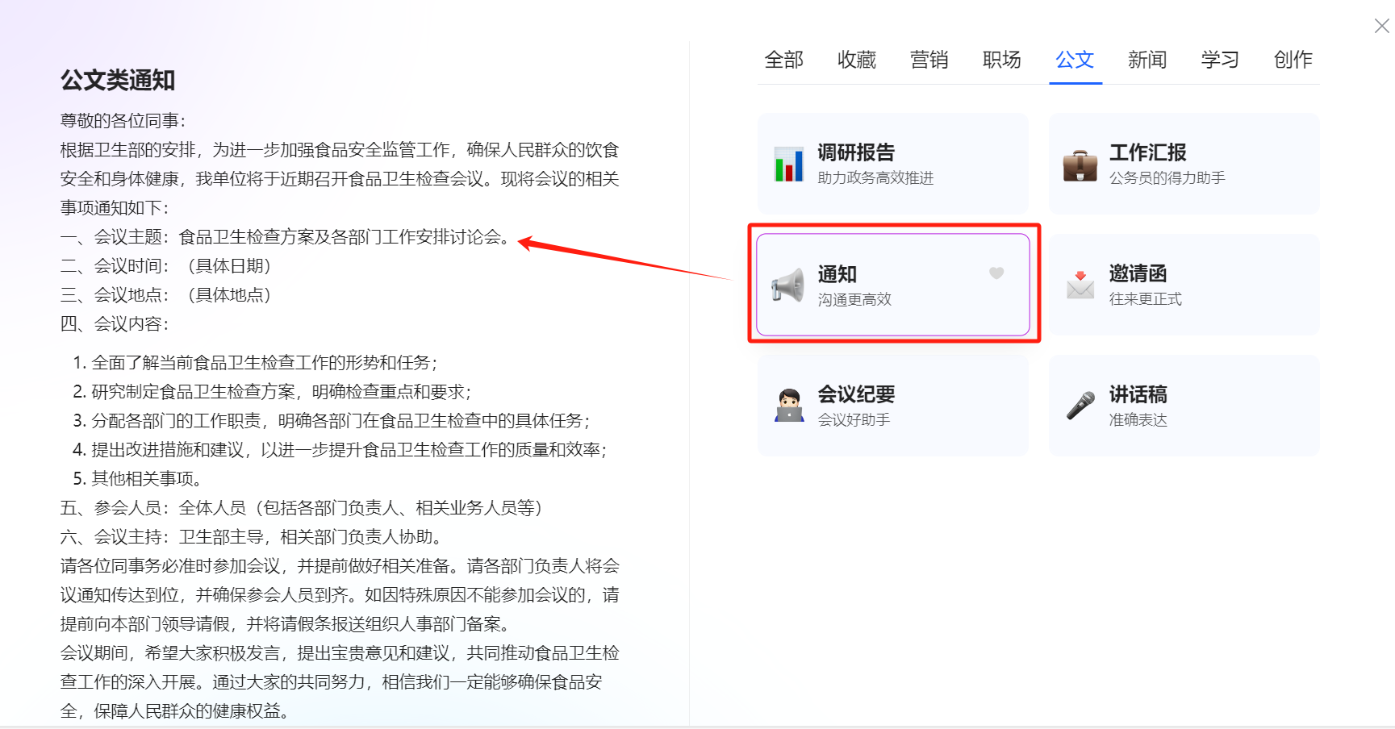This screenshot has height=729, width=1395.
Task: Close the template dialog with X
Action: (1381, 26)
